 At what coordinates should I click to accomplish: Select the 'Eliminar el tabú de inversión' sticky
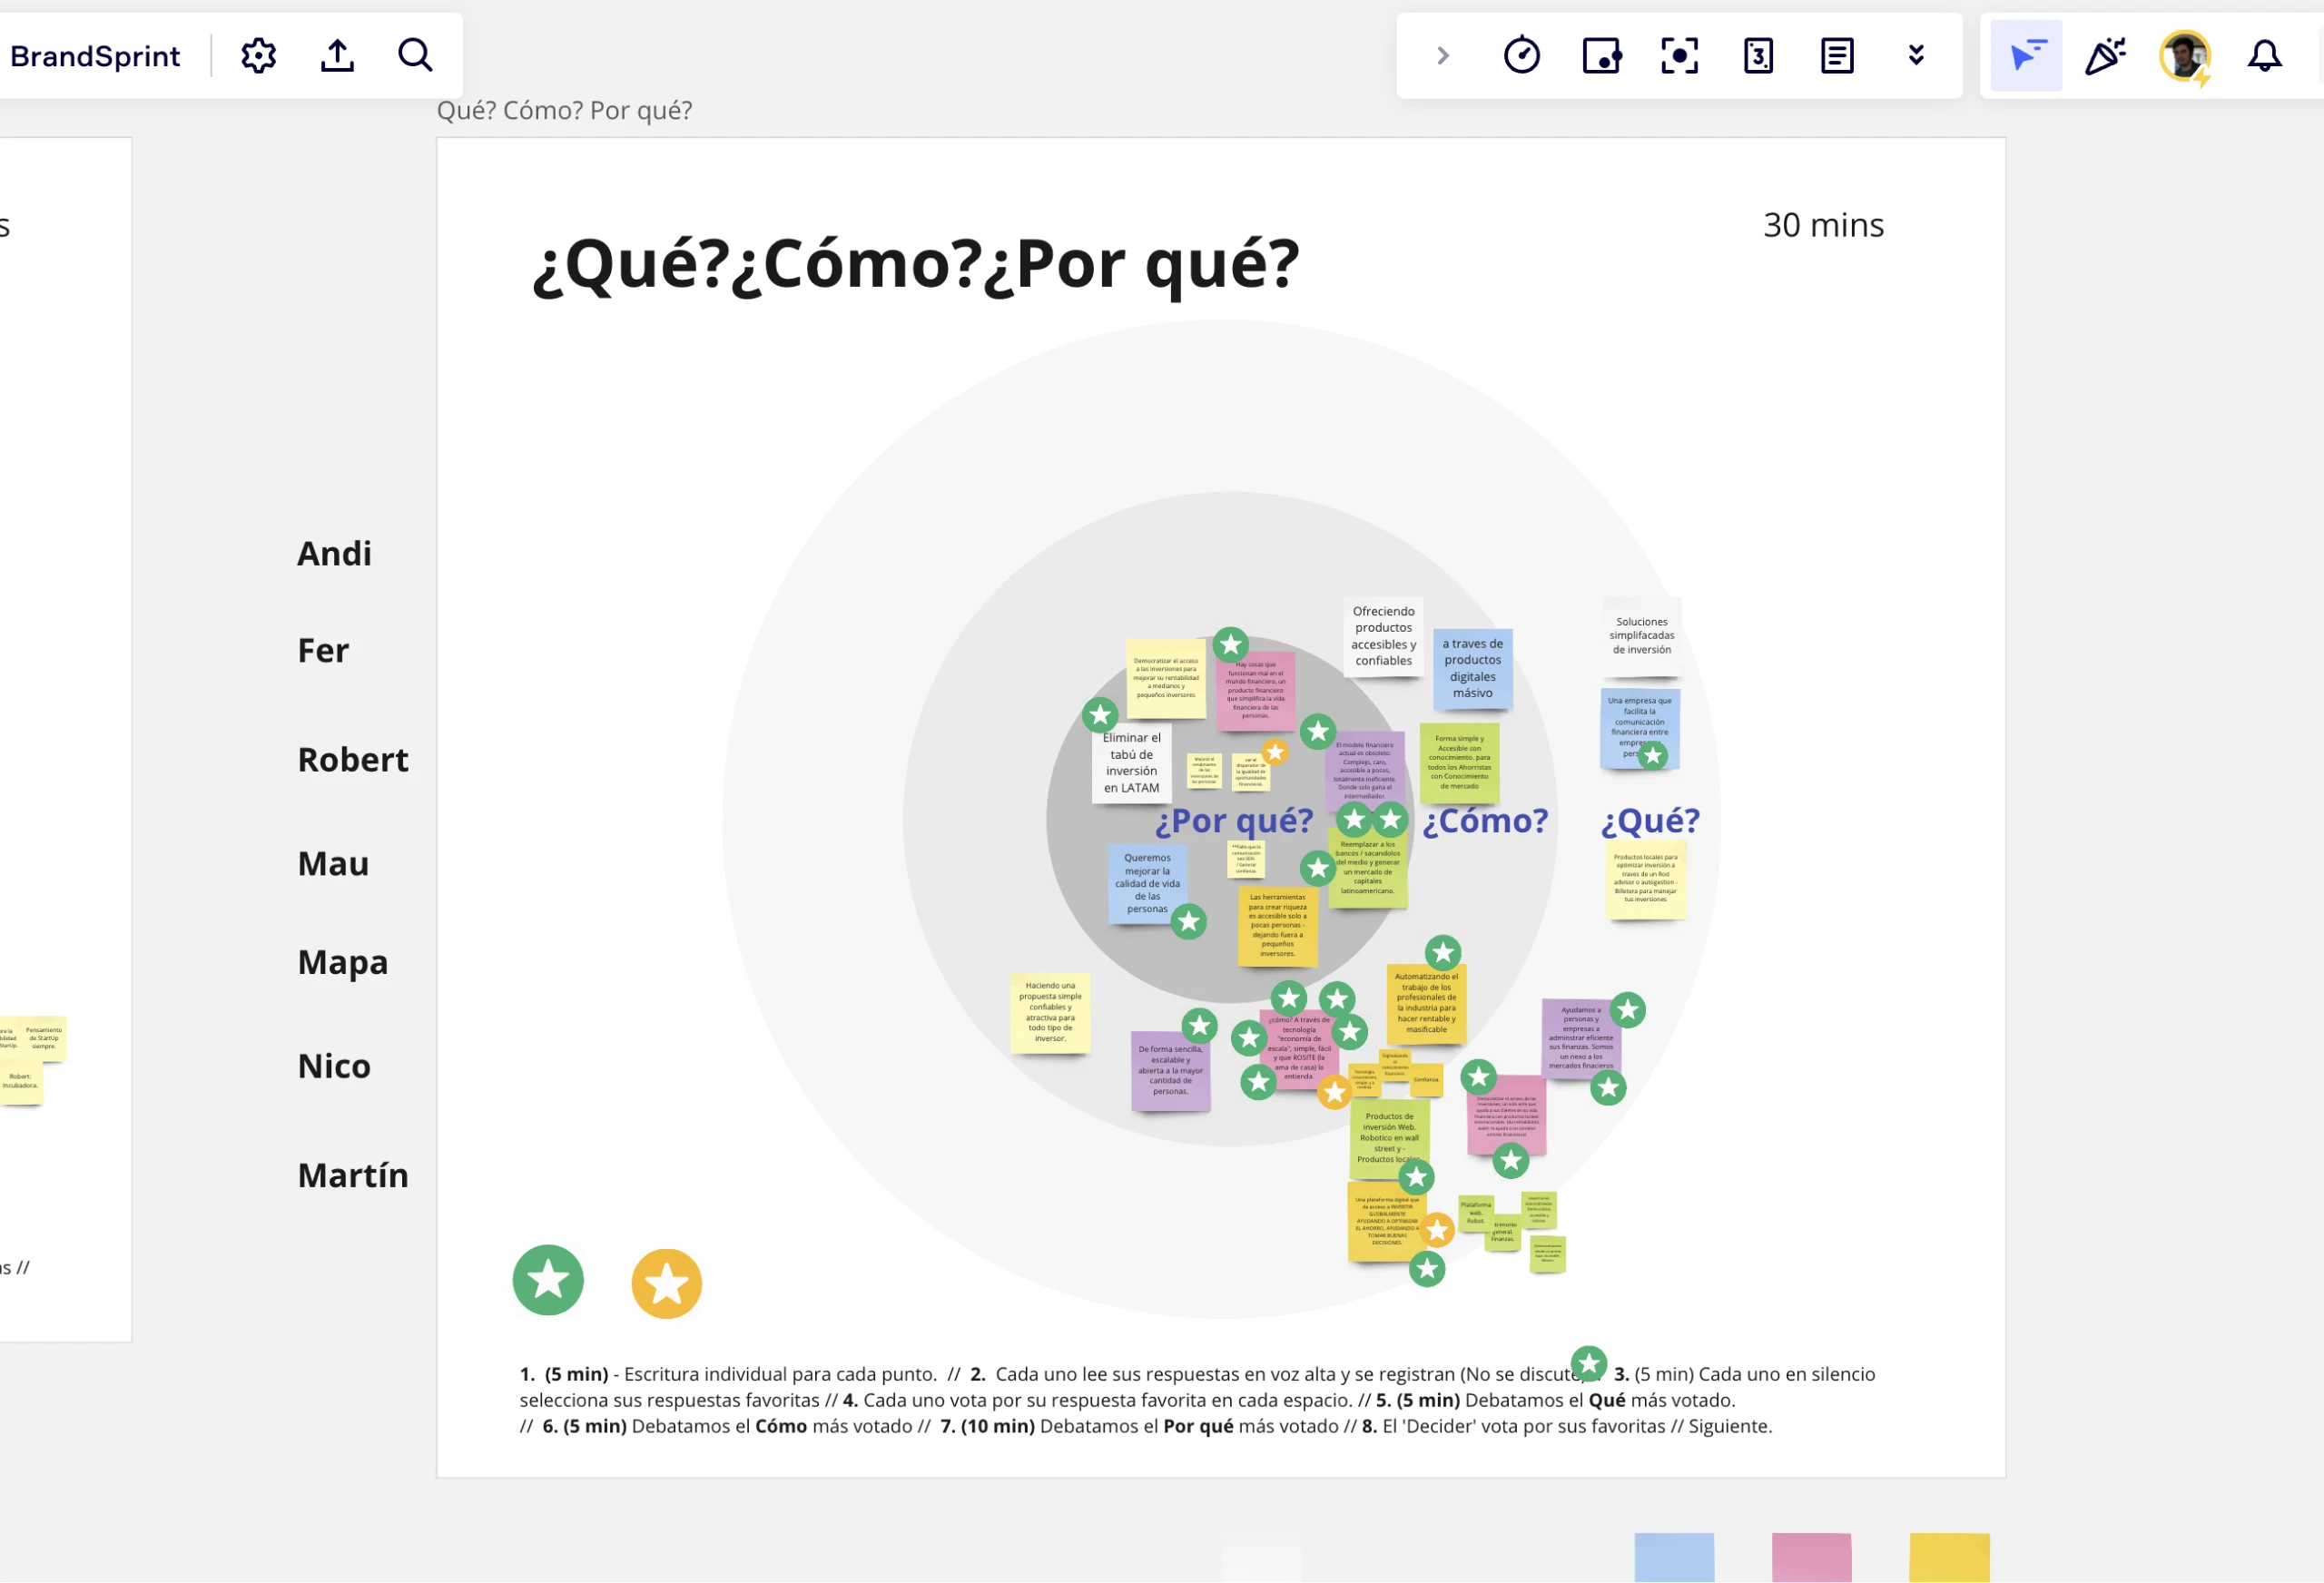[x=1132, y=763]
